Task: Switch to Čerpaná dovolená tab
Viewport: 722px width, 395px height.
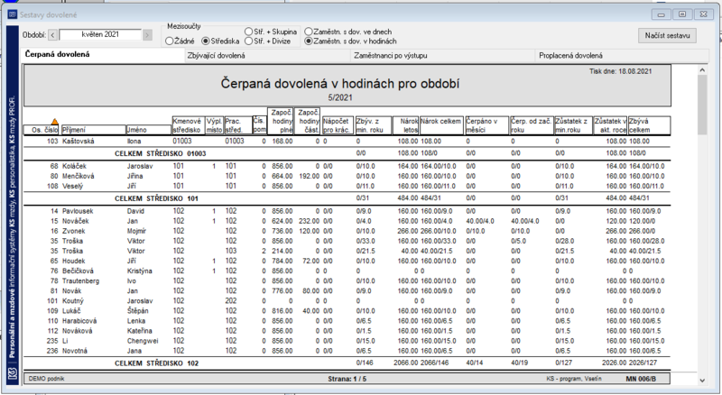Action: coord(103,55)
